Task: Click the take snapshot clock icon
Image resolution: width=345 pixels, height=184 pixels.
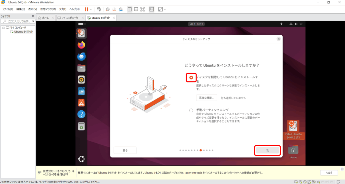Action: 107,9
